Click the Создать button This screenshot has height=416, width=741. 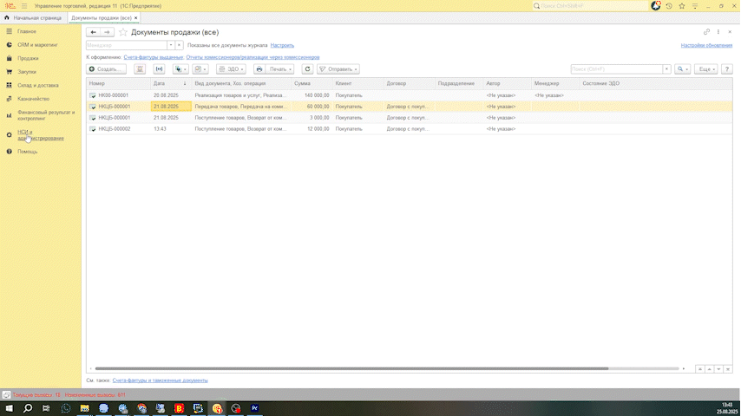tap(107, 69)
